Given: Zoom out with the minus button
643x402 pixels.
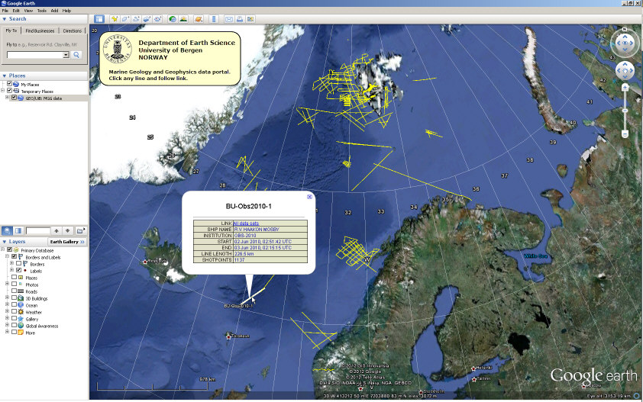Looking at the screenshot, I should (625, 134).
